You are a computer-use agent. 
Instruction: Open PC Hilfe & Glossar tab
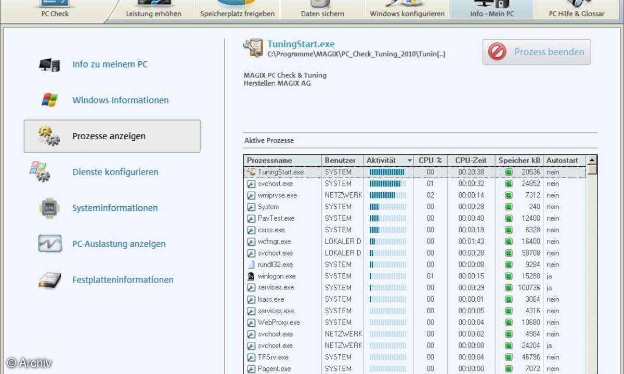pyautogui.click(x=577, y=9)
